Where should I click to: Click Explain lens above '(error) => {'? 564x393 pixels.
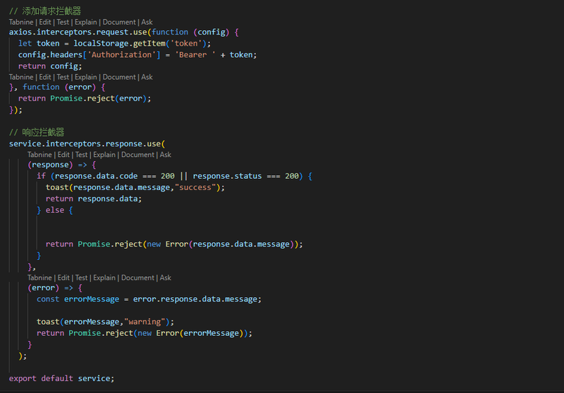click(x=104, y=278)
